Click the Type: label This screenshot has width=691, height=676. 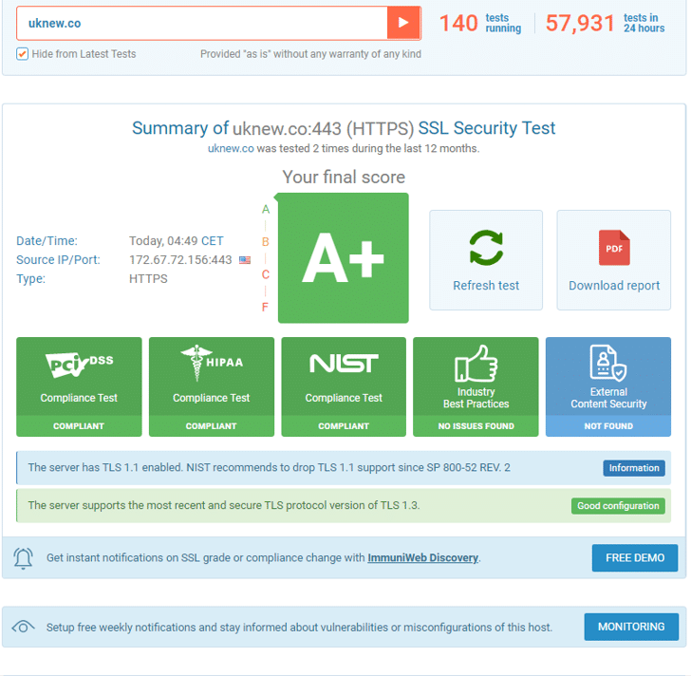(30, 279)
